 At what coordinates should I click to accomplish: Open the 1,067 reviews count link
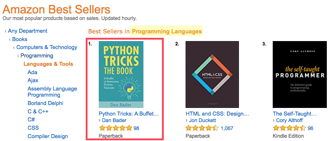[227, 128]
